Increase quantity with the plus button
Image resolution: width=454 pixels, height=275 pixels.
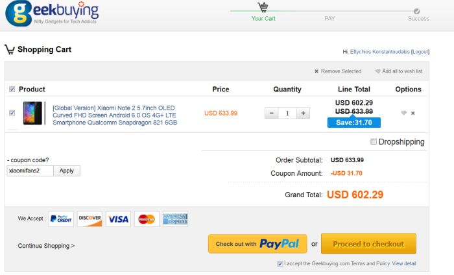(x=302, y=113)
